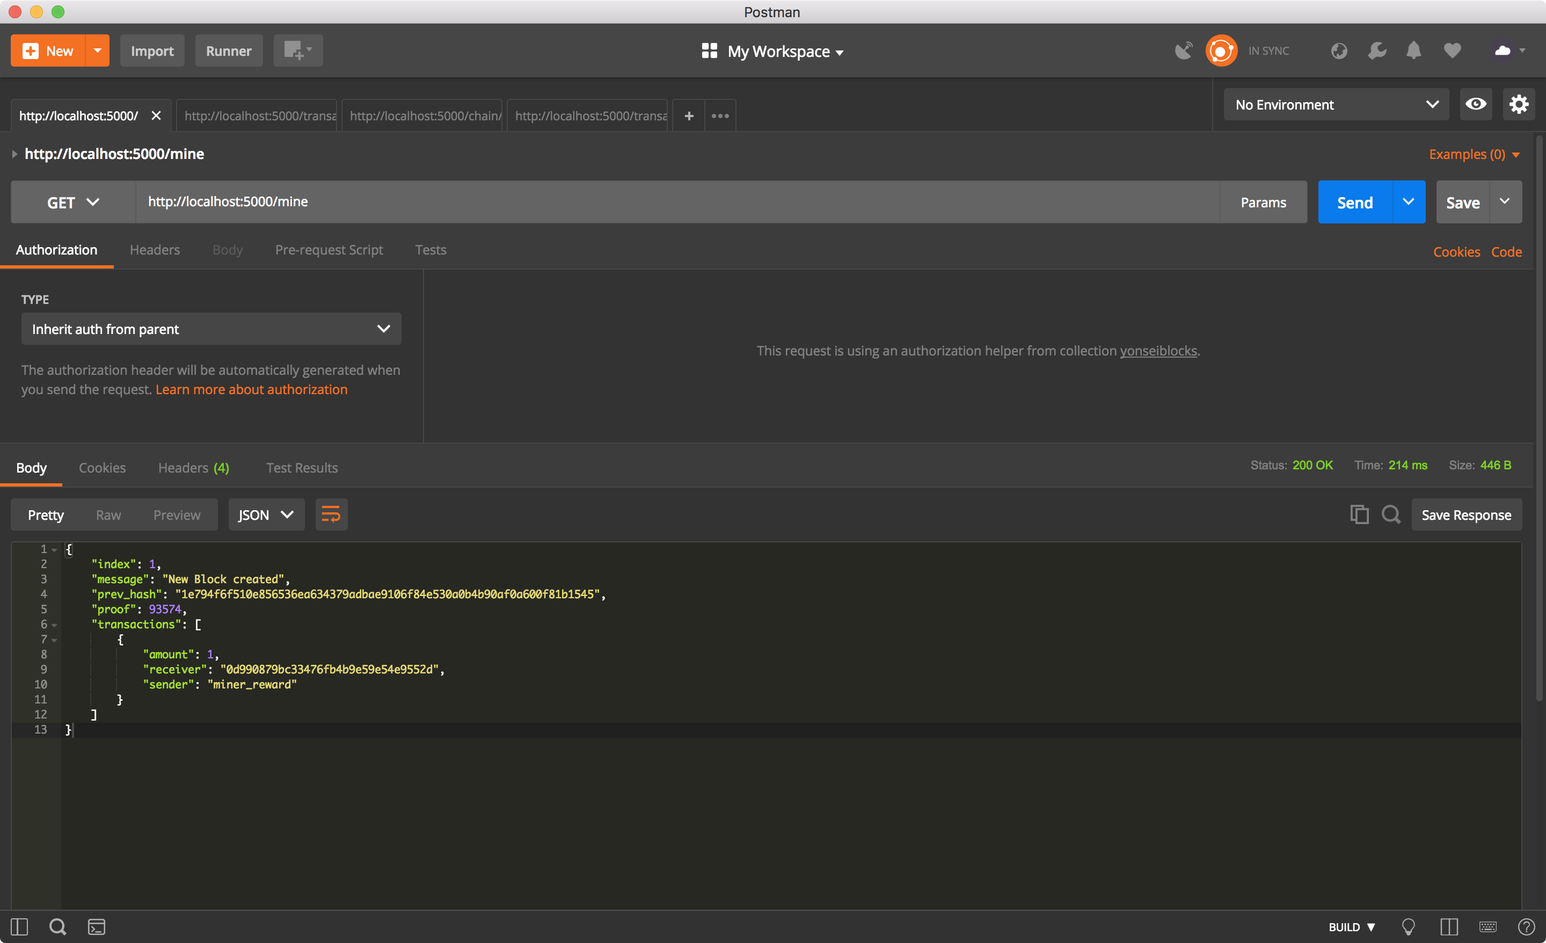
Task: Expand request name disclosure triangle
Action: [14, 154]
